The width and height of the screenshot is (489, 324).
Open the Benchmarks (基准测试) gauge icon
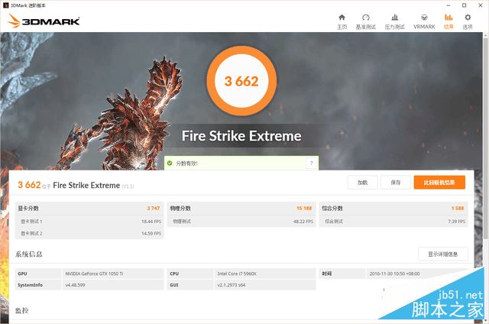tap(366, 18)
